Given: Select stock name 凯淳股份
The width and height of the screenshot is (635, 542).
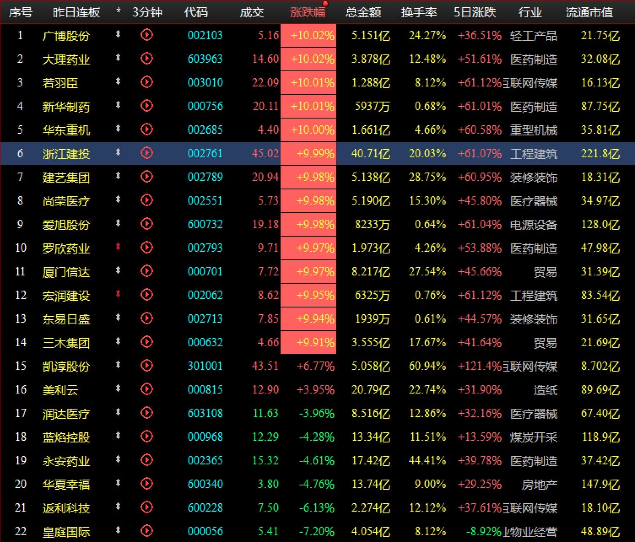Looking at the screenshot, I should (66, 366).
